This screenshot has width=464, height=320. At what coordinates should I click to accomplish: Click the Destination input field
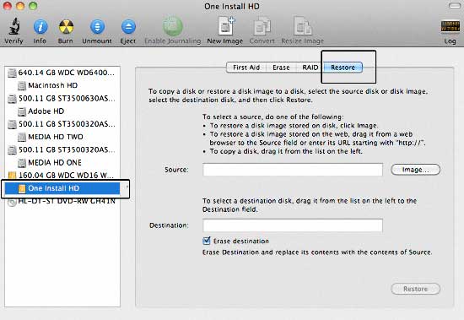(293, 225)
